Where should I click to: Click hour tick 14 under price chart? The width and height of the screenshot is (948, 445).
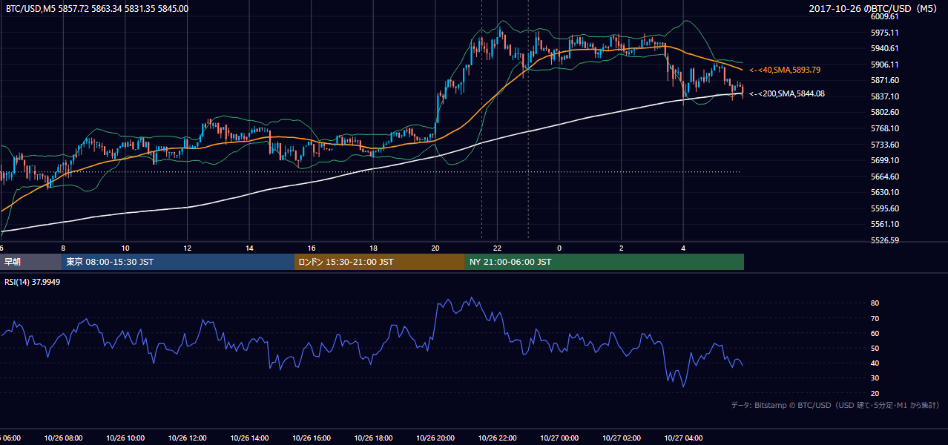click(249, 248)
